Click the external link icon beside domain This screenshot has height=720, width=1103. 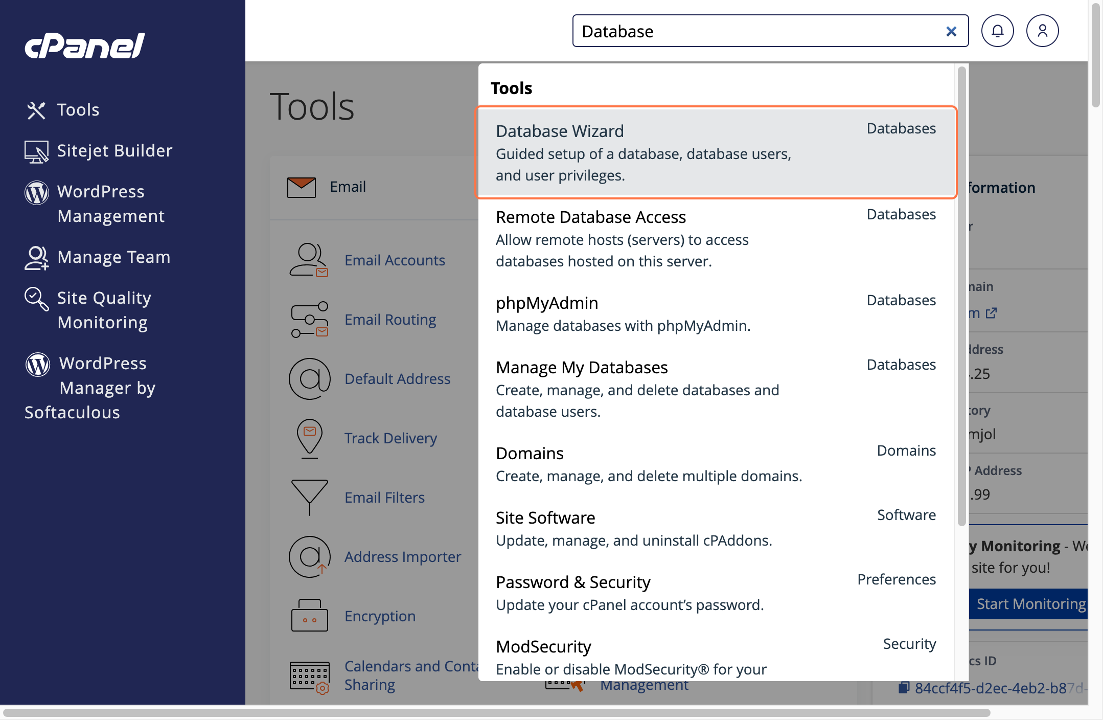click(991, 313)
